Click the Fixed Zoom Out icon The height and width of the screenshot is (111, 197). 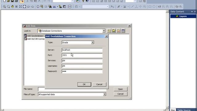click(20, 6)
